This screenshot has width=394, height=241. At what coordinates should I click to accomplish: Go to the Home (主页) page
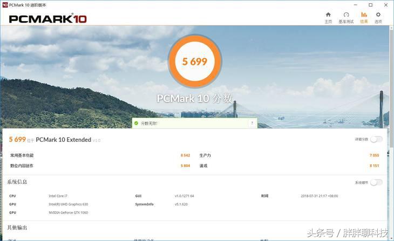pyautogui.click(x=328, y=18)
